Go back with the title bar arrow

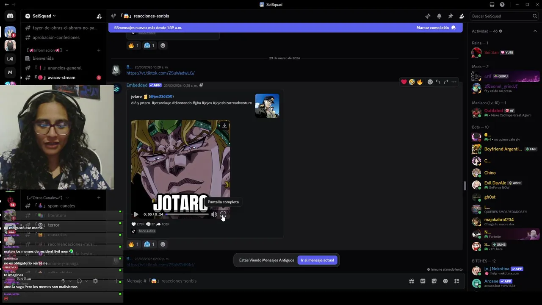click(x=6, y=5)
